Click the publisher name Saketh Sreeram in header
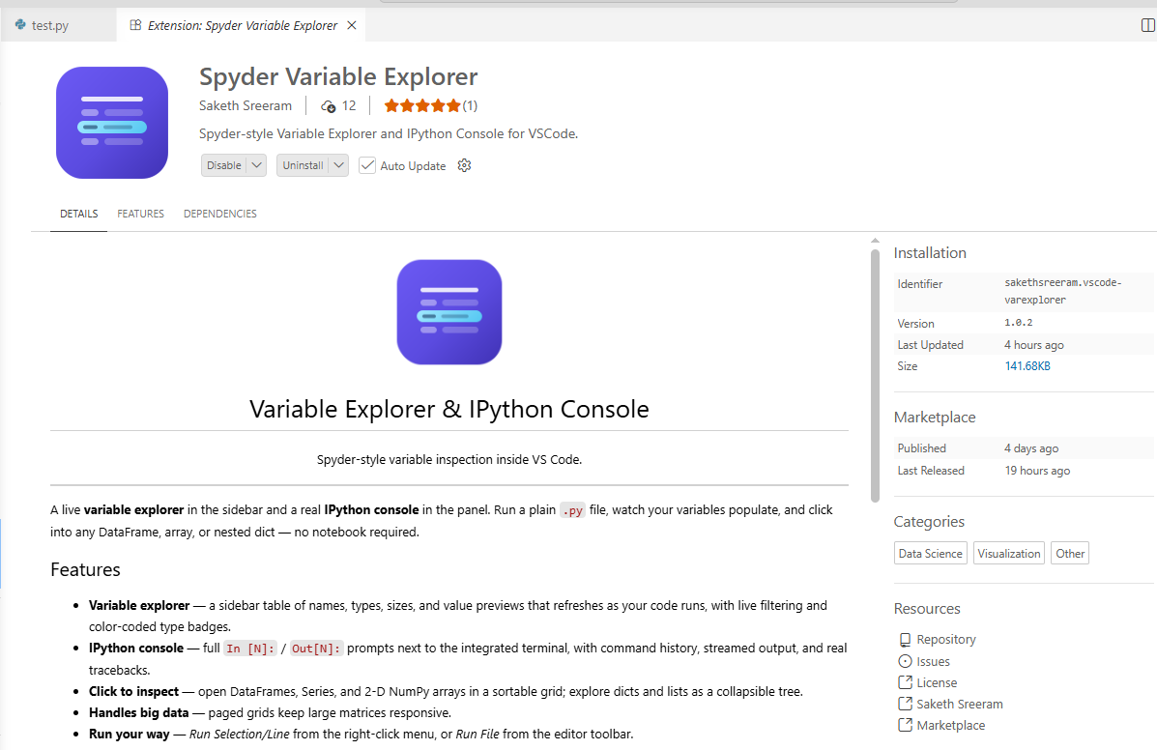1157x750 pixels. [x=245, y=105]
